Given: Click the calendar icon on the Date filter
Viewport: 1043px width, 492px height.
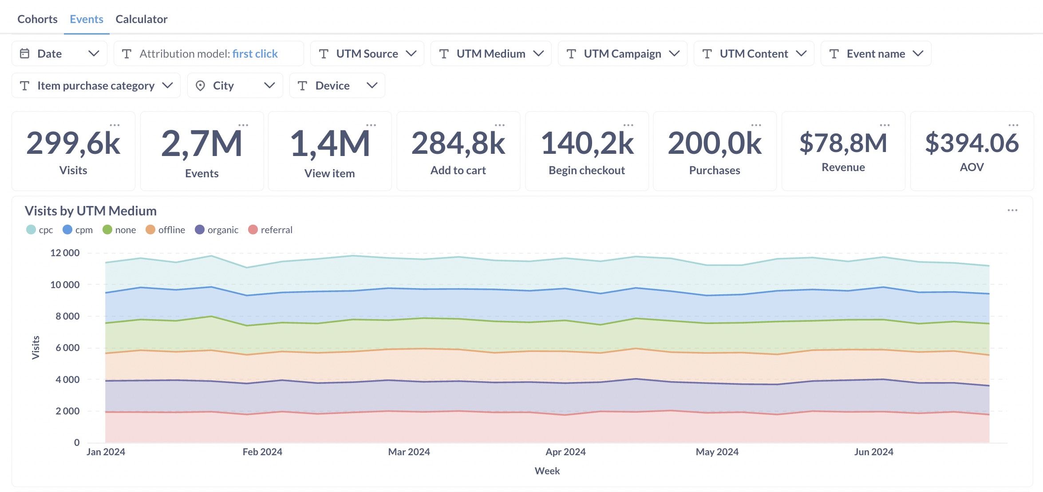Looking at the screenshot, I should 25,53.
